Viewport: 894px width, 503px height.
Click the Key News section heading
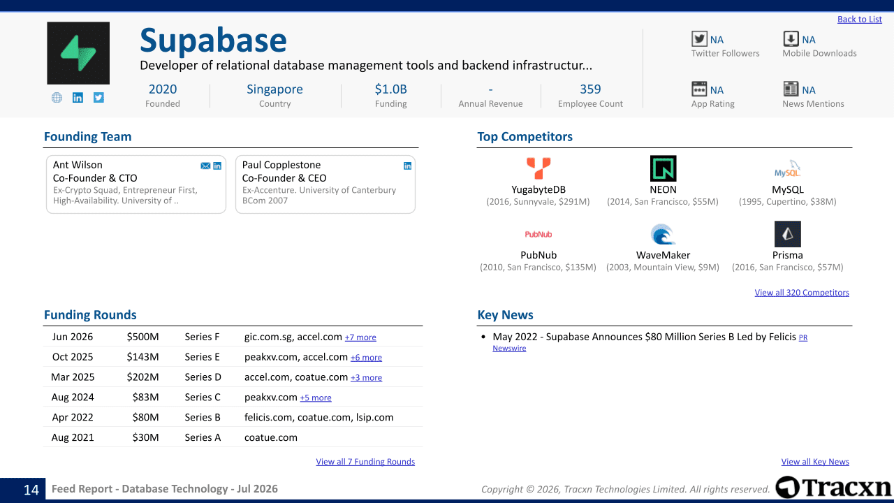505,315
